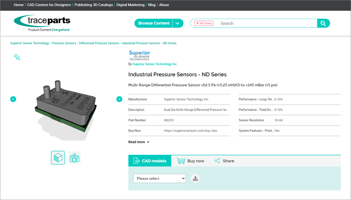The width and height of the screenshot is (351, 200).
Task: Click the Differential Pressure Sensors breadcrumb
Action: pos(99,43)
